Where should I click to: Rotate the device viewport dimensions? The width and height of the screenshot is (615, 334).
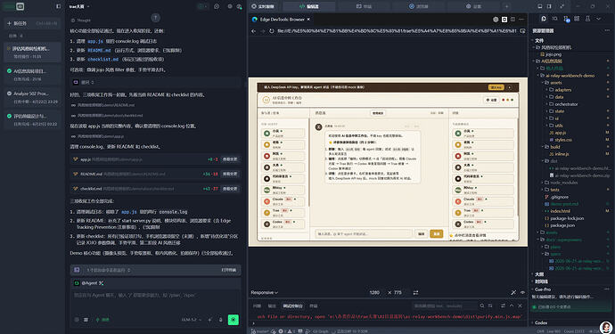[415, 292]
